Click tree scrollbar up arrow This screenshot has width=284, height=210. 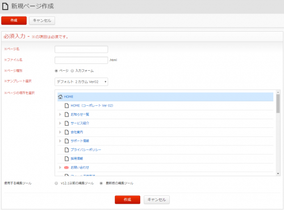[278, 92]
